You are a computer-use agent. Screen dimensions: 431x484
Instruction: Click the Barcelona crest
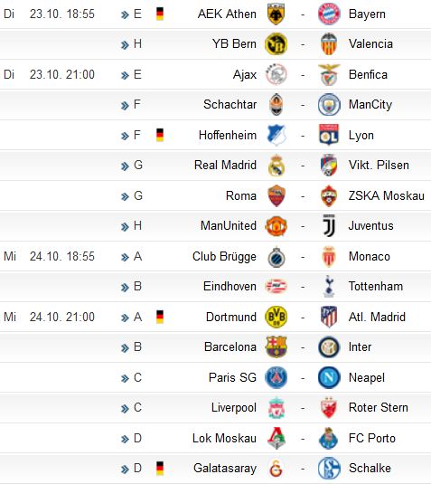pyautogui.click(x=276, y=347)
